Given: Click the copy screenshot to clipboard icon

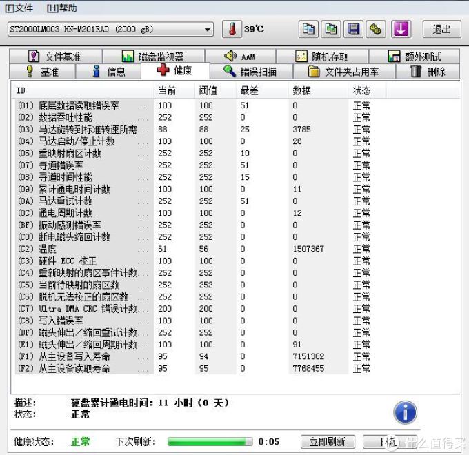Looking at the screenshot, I should (331, 29).
